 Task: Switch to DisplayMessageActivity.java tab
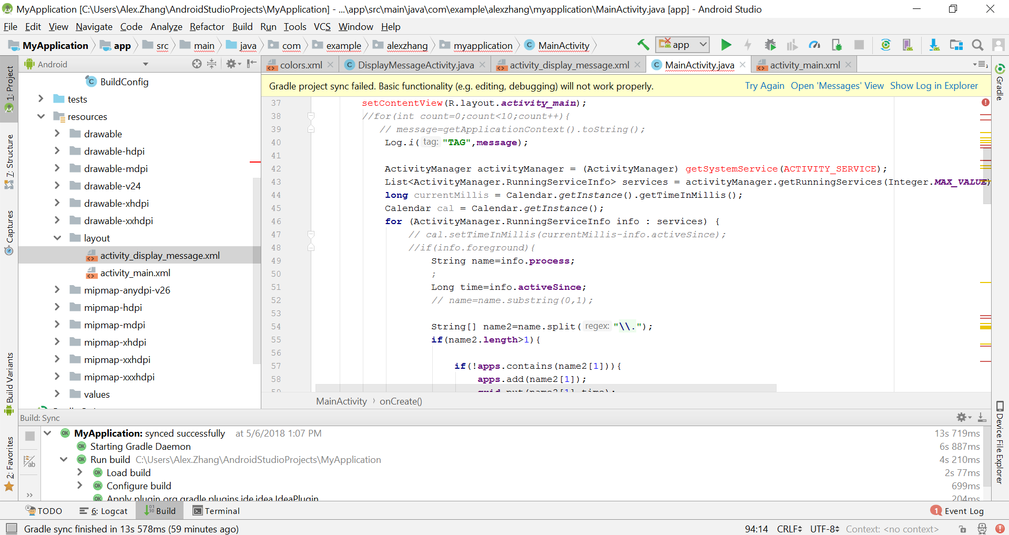pos(415,65)
